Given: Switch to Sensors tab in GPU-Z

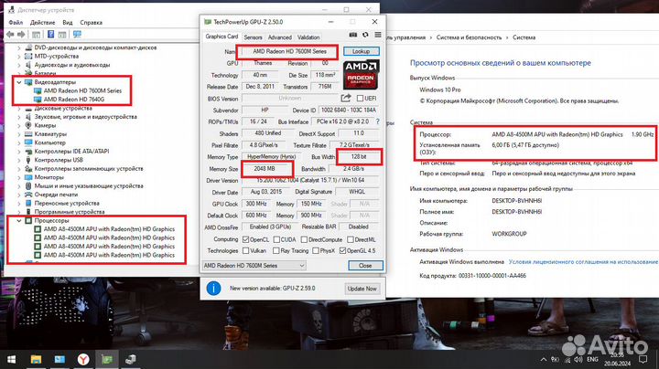Looking at the screenshot, I should [253, 37].
